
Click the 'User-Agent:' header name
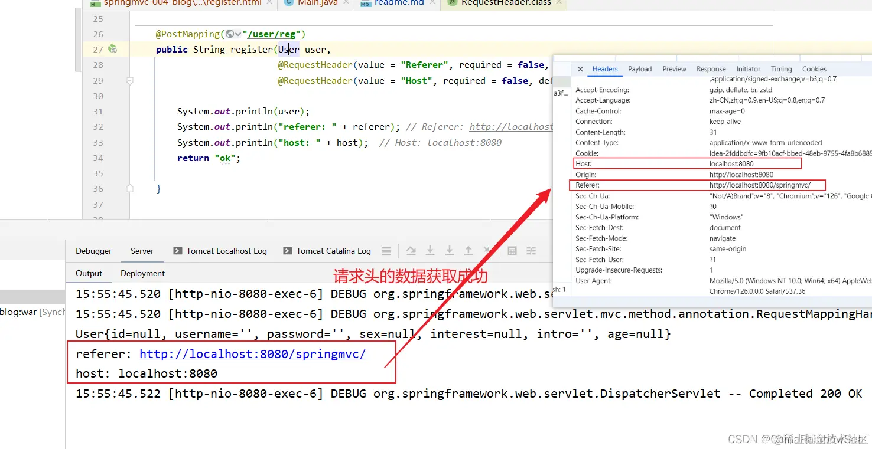[x=594, y=281]
